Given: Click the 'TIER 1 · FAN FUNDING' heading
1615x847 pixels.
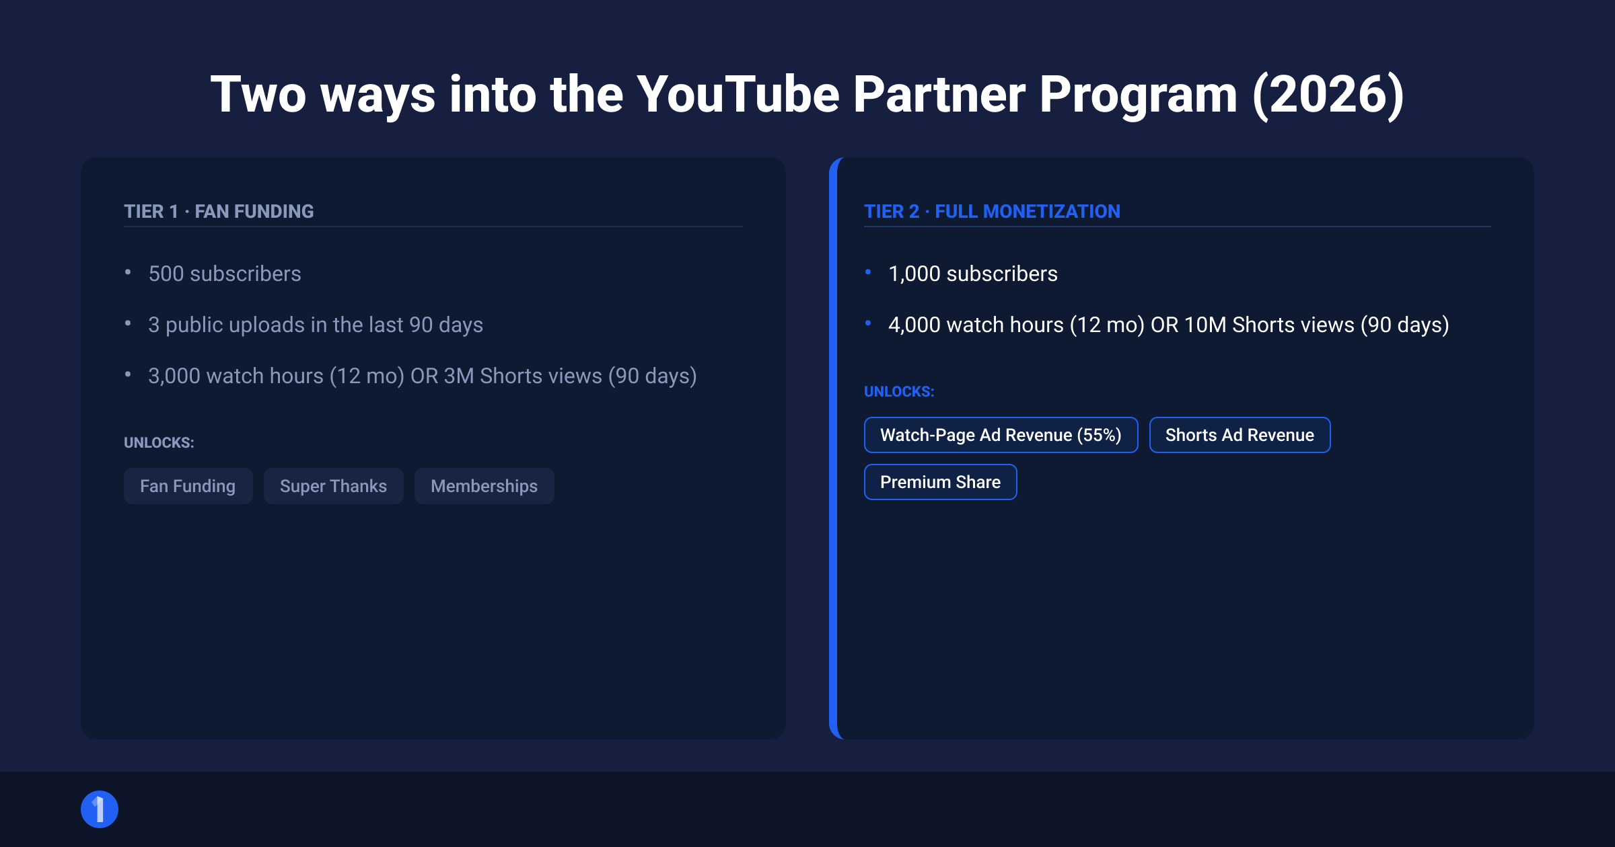Looking at the screenshot, I should click(219, 211).
